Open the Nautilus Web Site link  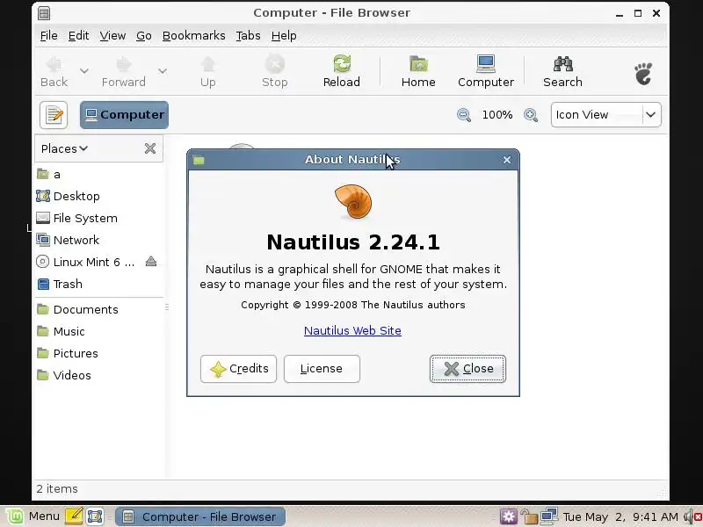353,331
